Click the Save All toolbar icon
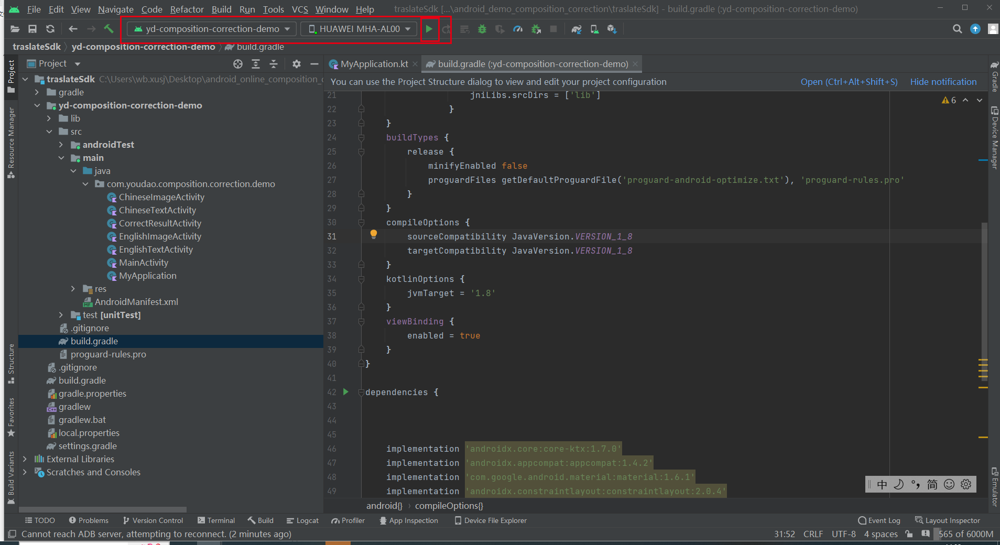 pyautogui.click(x=32, y=29)
